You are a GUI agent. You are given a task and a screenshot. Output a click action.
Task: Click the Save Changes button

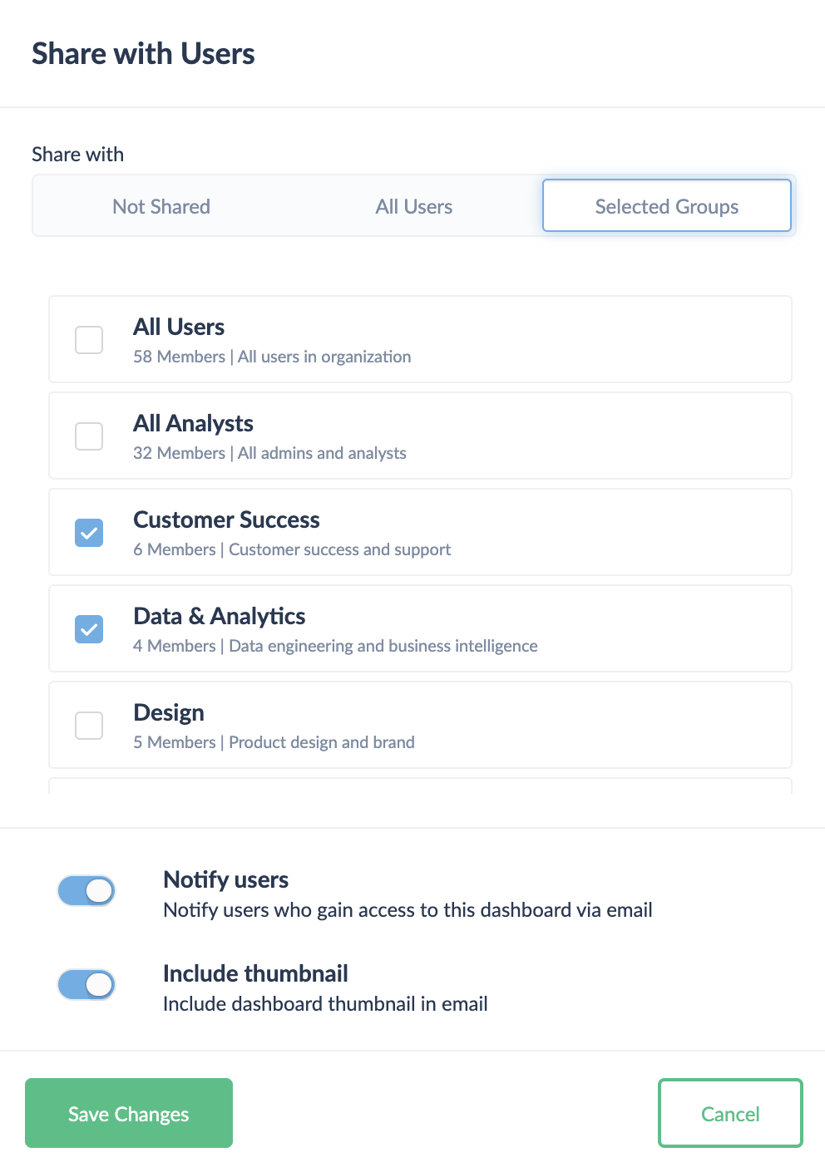[x=129, y=1113]
